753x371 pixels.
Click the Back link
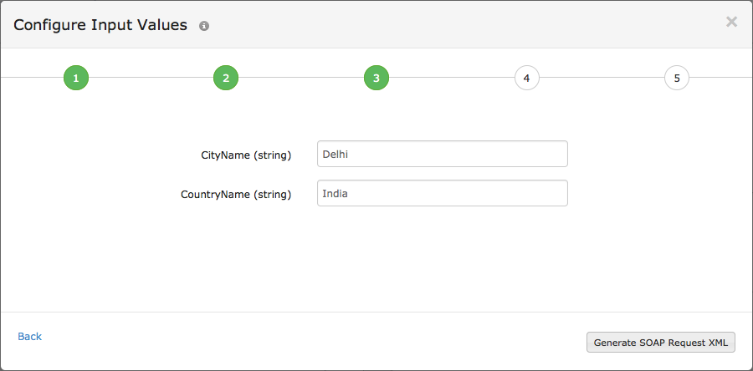[x=29, y=336]
